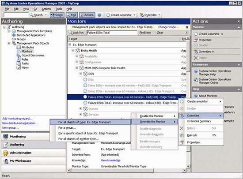The image size is (243, 179).
Task: Click Overrides in the toolbar
Action: tap(148, 15)
